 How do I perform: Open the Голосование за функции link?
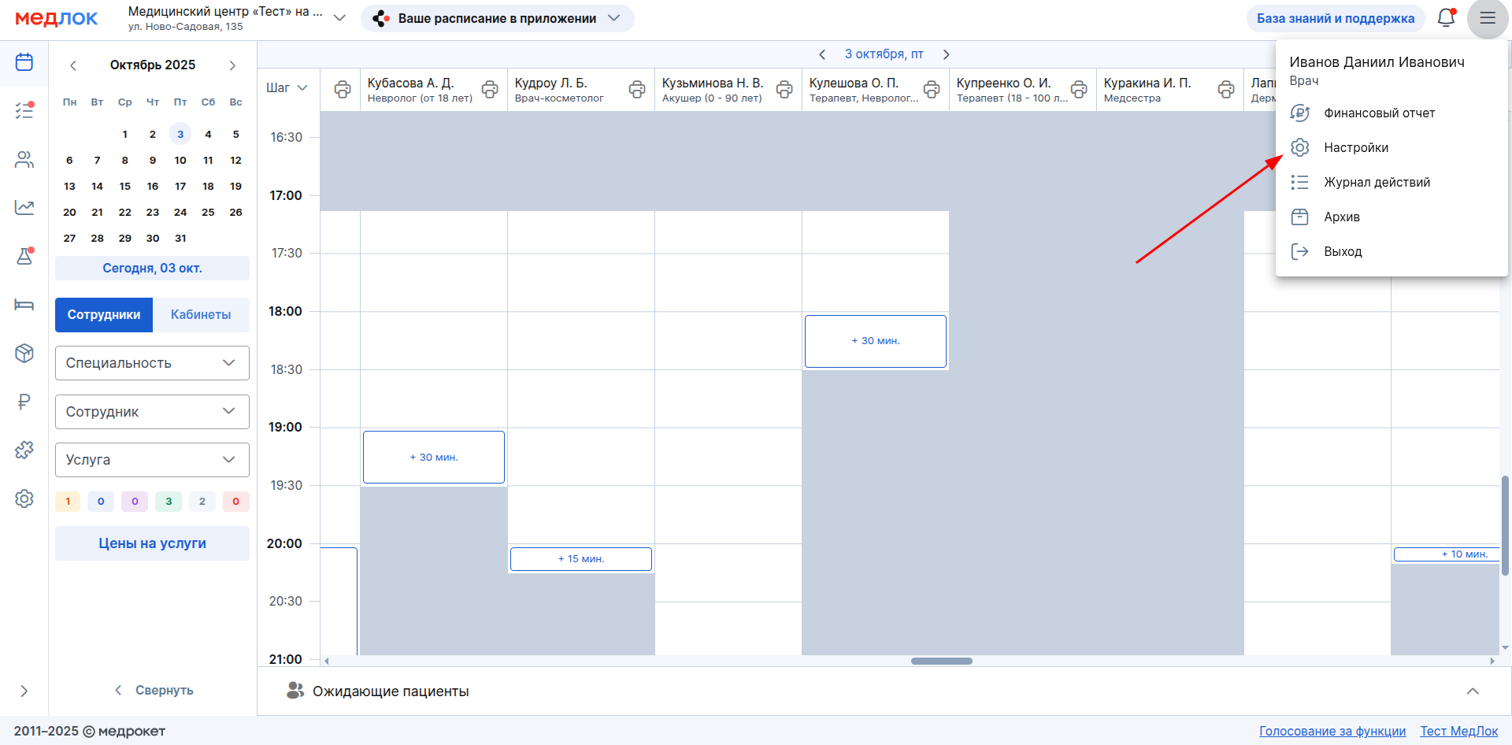pyautogui.click(x=1332, y=731)
